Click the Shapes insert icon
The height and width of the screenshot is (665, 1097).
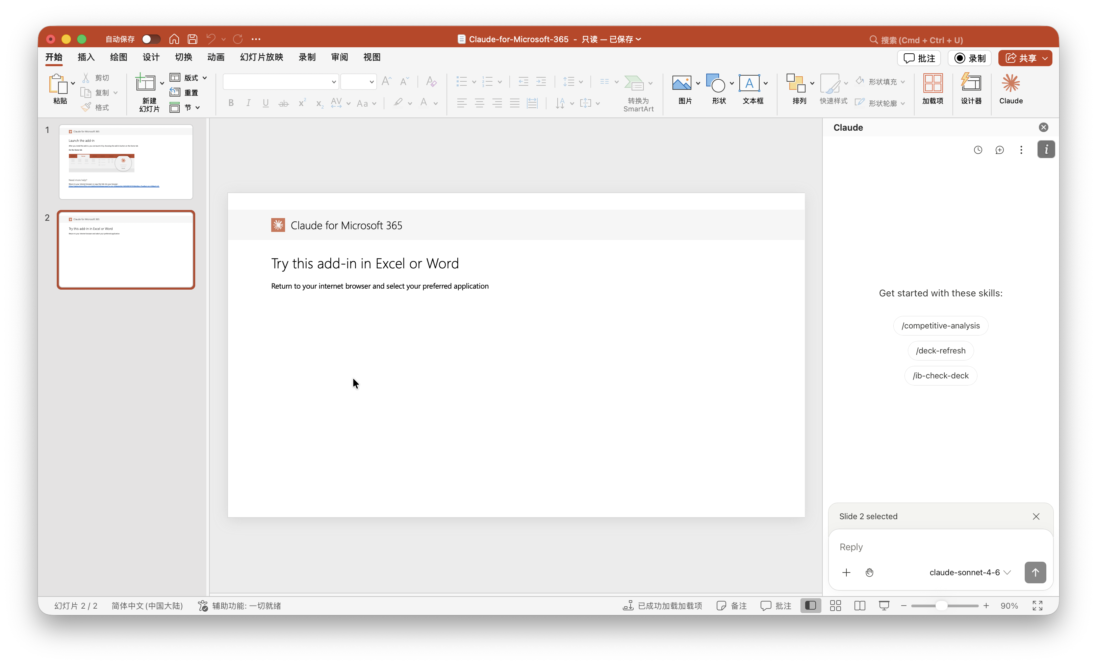tap(715, 83)
